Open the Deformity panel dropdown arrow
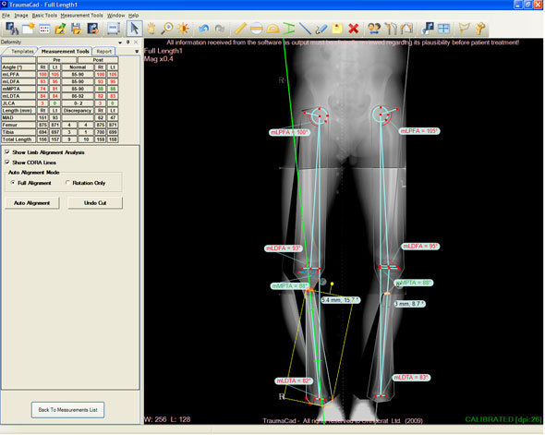Viewport: 545px width, 435px height. pos(120,42)
